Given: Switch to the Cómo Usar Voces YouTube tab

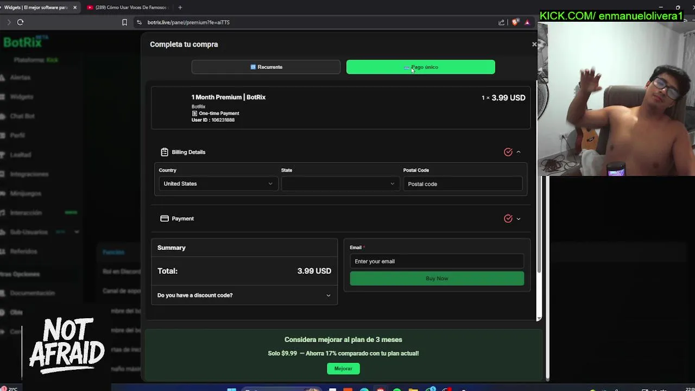Looking at the screenshot, I should [x=128, y=8].
